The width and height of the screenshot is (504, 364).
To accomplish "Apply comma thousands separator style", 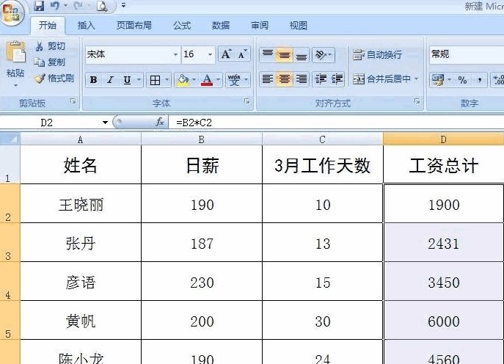I will point(479,80).
